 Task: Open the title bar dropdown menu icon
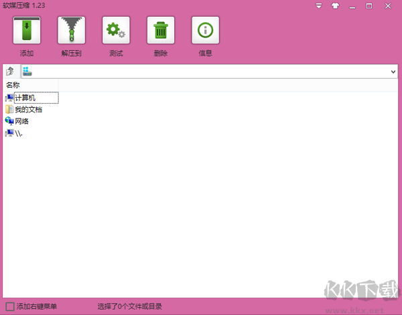tap(319, 5)
